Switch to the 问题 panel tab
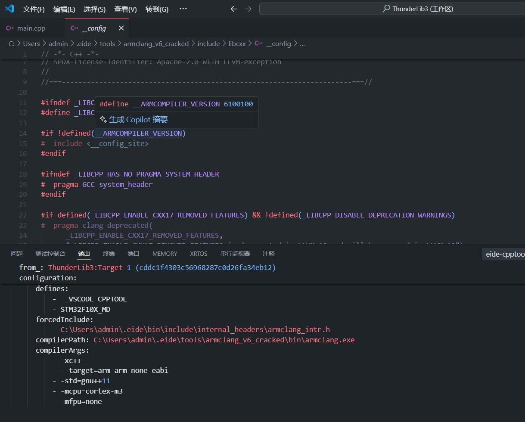 (x=17, y=254)
